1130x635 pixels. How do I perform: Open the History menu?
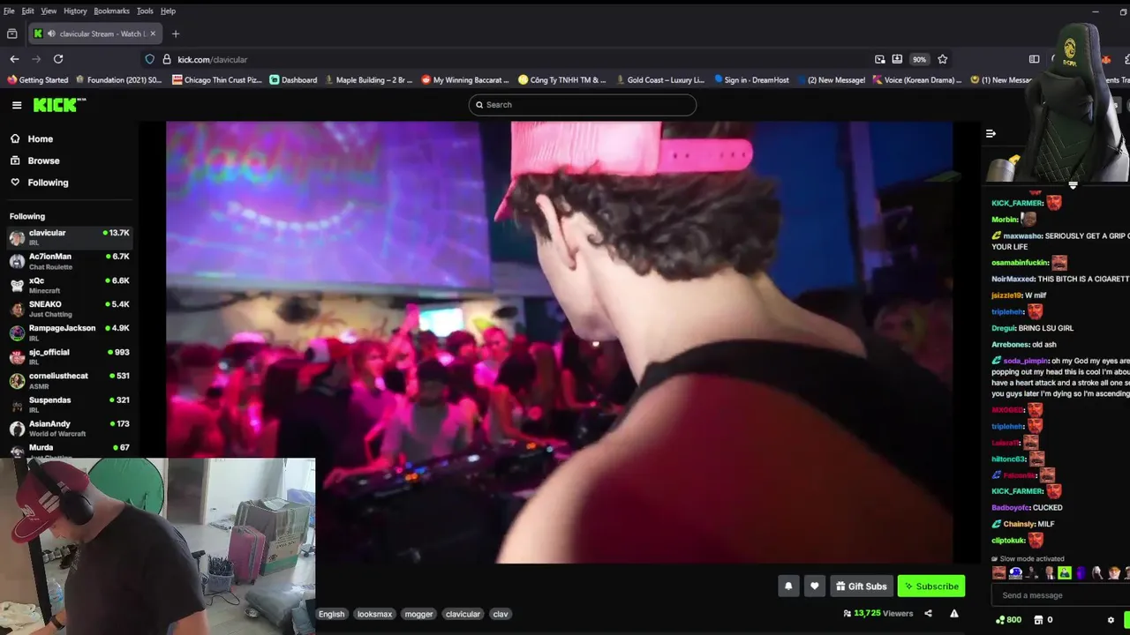click(75, 11)
